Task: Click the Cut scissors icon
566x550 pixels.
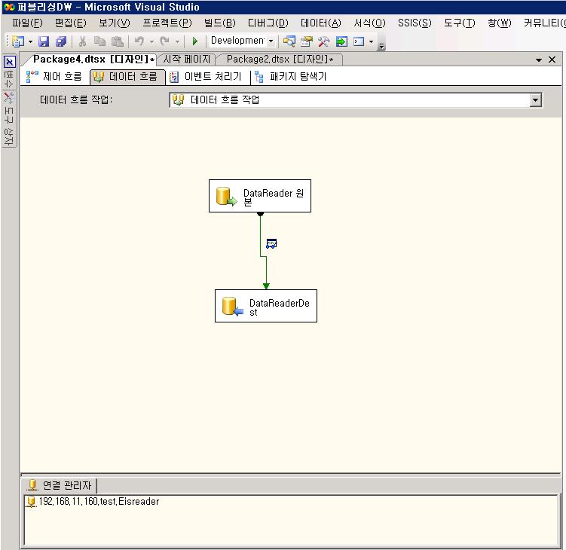Action: coord(82,41)
